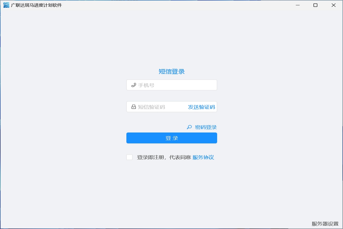Click 发送验证码 to send verification code
343x229 pixels.
tap(201, 107)
